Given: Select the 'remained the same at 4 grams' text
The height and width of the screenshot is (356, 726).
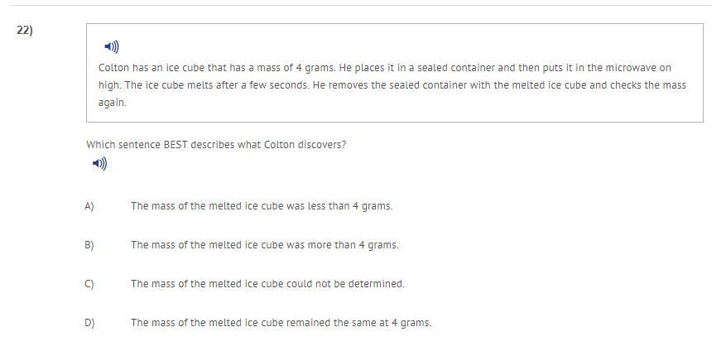Looking at the screenshot, I should [281, 323].
